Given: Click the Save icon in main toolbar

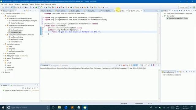Looking at the screenshot, I should click(x=6, y=7).
